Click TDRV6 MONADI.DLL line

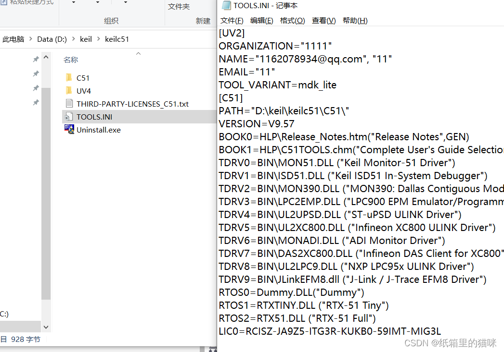tap(332, 241)
